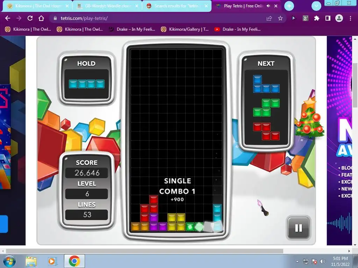Image resolution: width=358 pixels, height=268 pixels.
Task: Open the first Kikimora | The Owl bookmark
Action: tap(28, 29)
